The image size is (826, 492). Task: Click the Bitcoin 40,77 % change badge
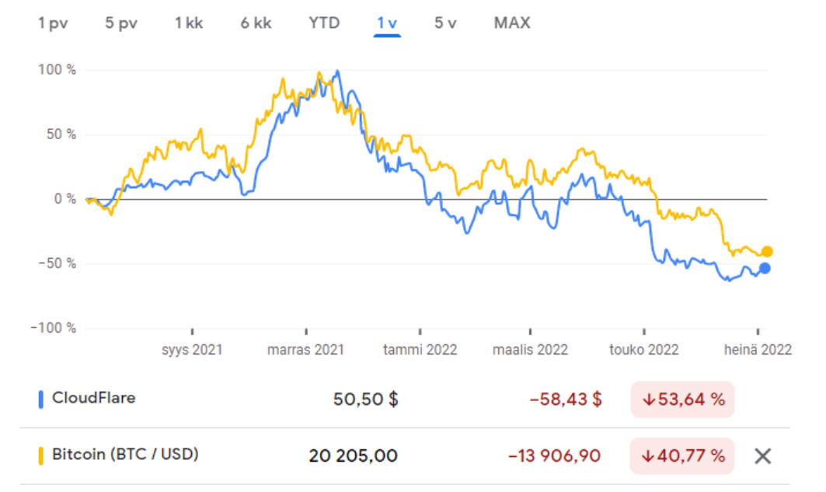pos(683,455)
